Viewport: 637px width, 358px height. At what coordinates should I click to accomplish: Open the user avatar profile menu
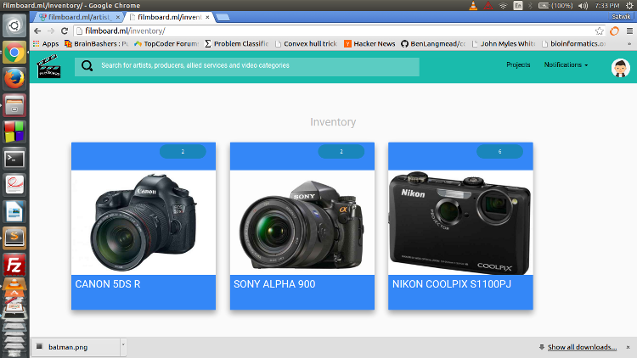coord(620,68)
